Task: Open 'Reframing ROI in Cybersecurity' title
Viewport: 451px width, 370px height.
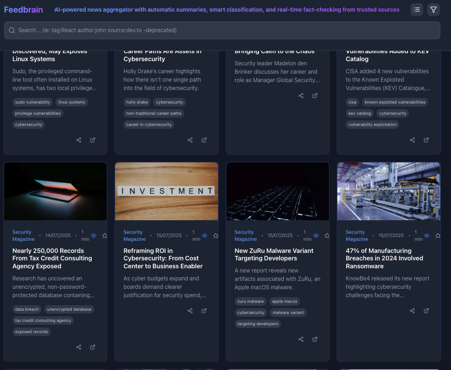Action: [163, 258]
